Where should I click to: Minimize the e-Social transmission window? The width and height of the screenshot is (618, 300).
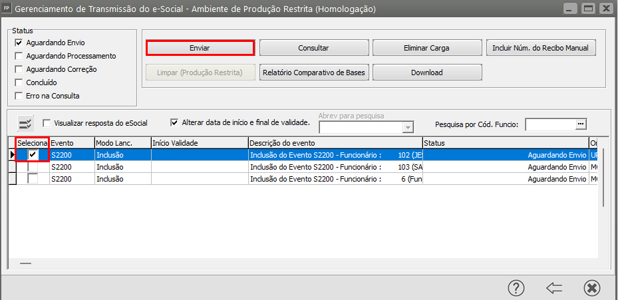[x=571, y=8]
